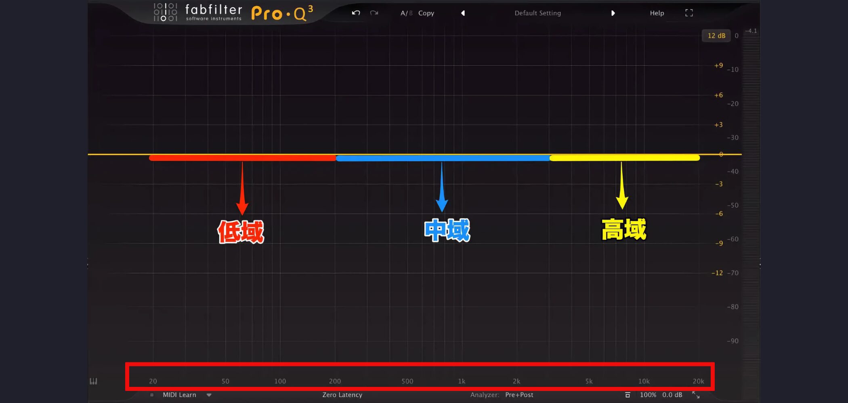Open the Default Setting preset menu
848x403 pixels.
coord(537,13)
